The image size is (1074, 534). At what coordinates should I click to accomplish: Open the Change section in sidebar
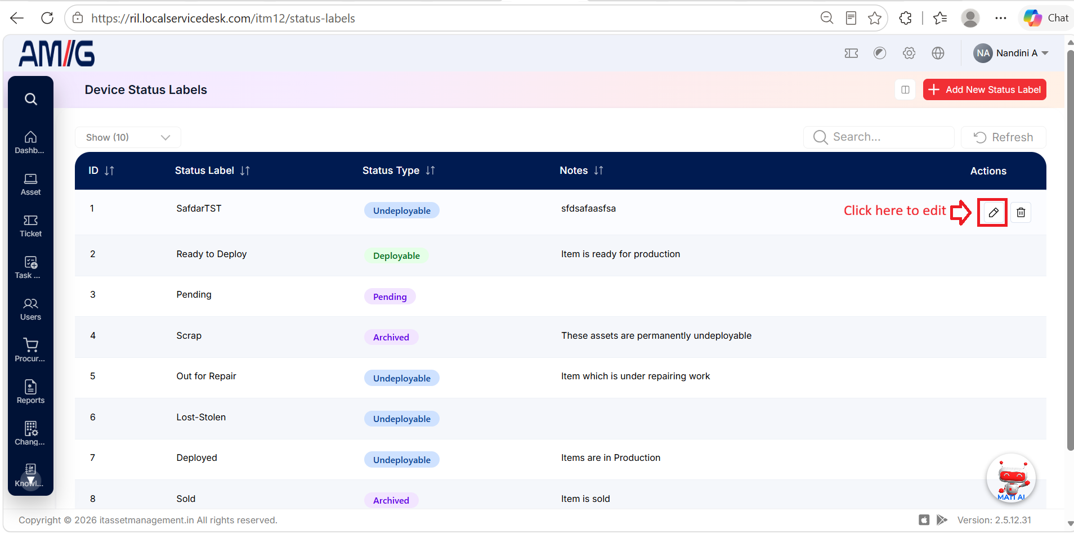tap(30, 434)
